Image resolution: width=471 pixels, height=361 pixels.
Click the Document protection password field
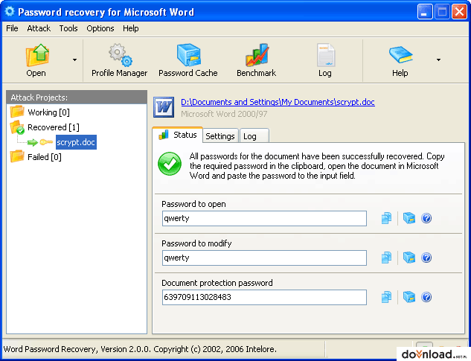(x=264, y=297)
